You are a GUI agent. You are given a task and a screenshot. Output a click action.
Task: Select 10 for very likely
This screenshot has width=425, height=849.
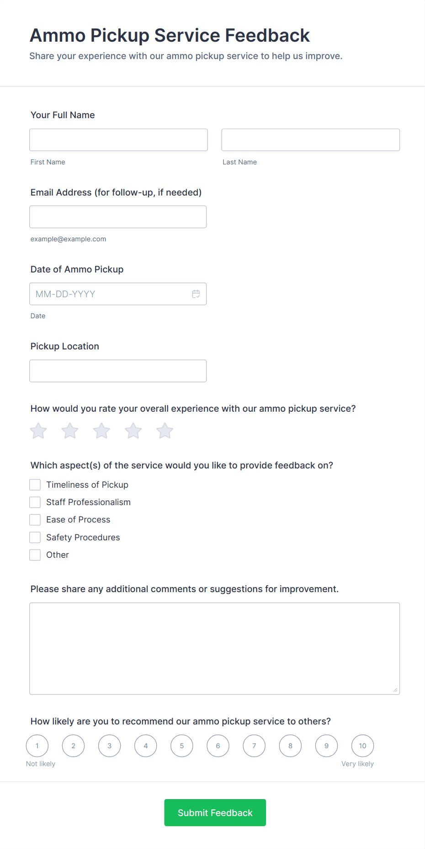pos(362,746)
